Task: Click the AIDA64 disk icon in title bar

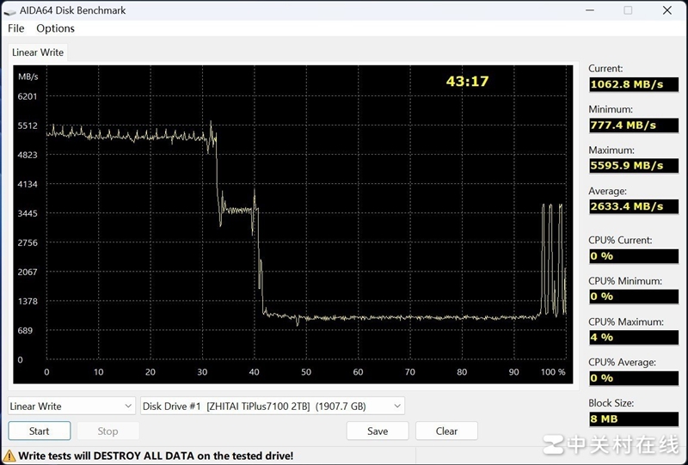Action: coord(9,11)
